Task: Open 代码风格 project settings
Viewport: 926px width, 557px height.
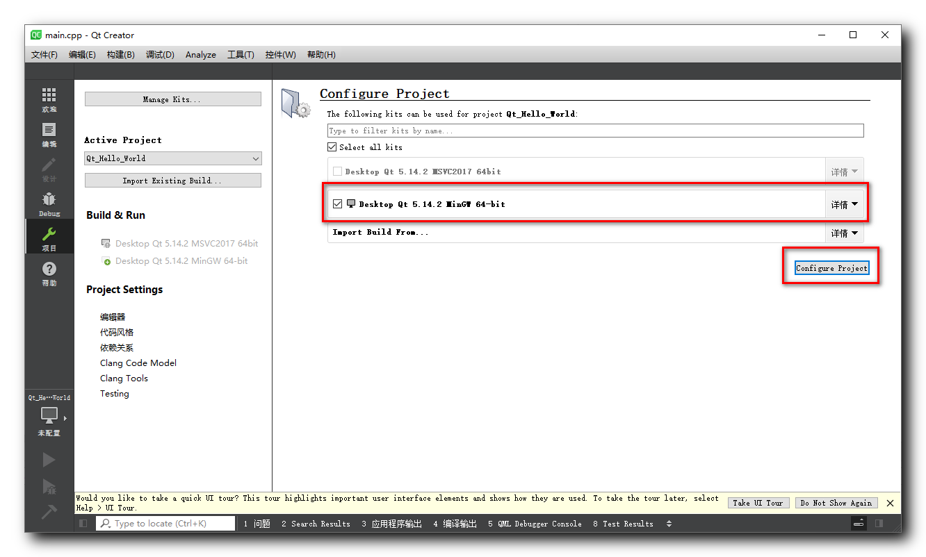Action: [117, 333]
